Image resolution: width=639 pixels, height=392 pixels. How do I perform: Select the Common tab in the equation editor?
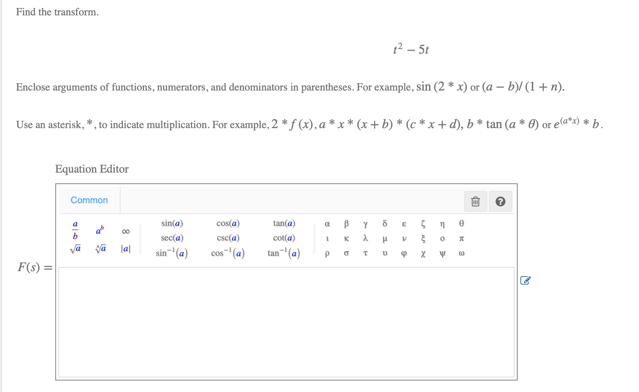click(89, 200)
